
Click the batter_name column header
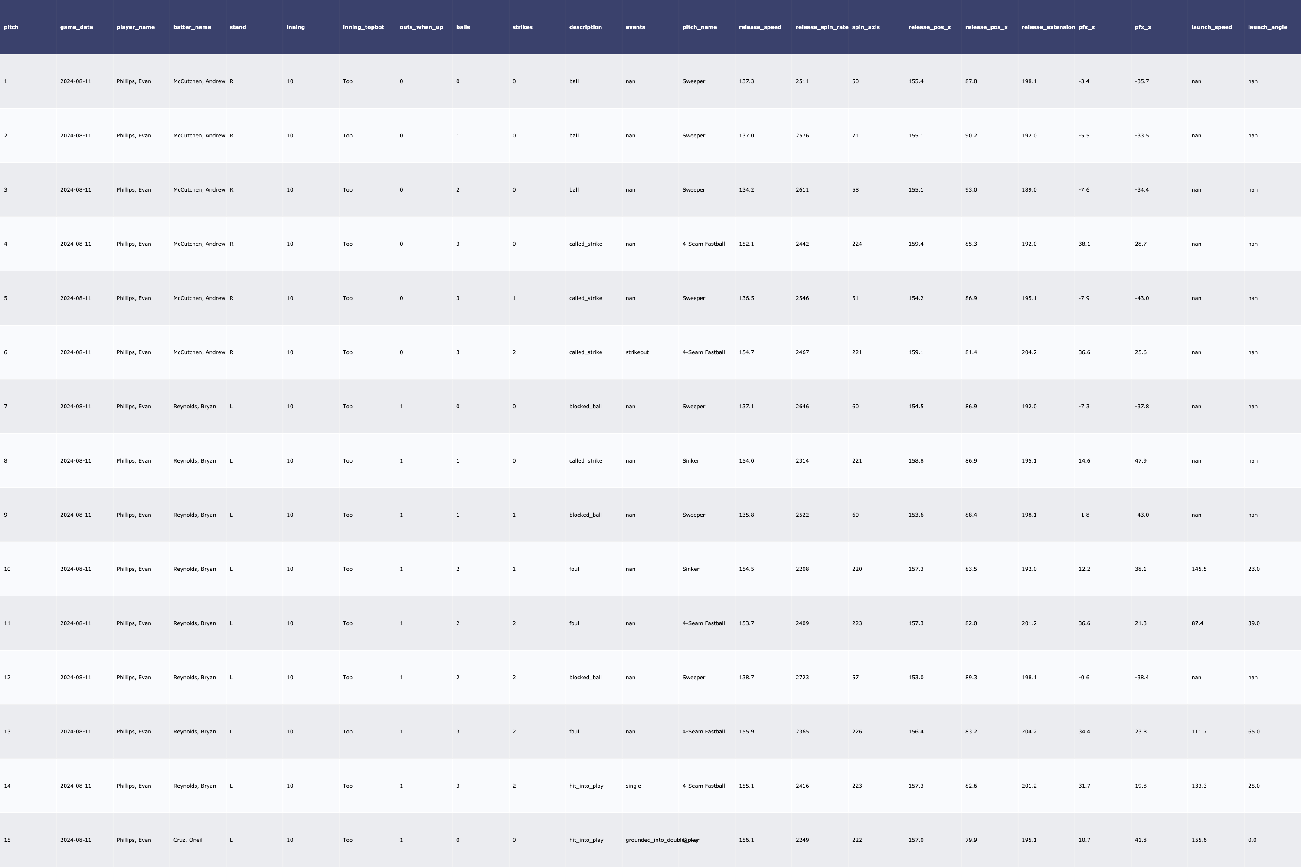(x=192, y=27)
